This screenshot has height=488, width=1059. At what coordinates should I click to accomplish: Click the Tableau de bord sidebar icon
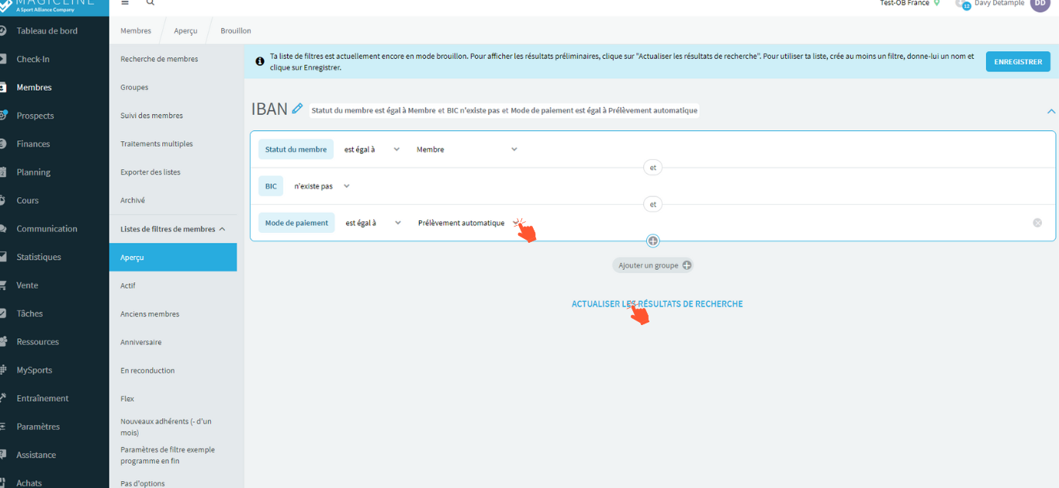2,31
